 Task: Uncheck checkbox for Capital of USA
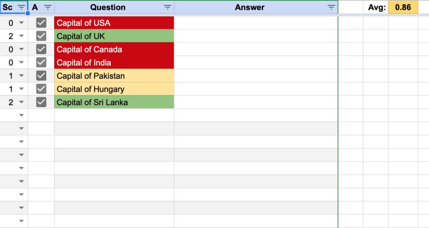[41, 23]
